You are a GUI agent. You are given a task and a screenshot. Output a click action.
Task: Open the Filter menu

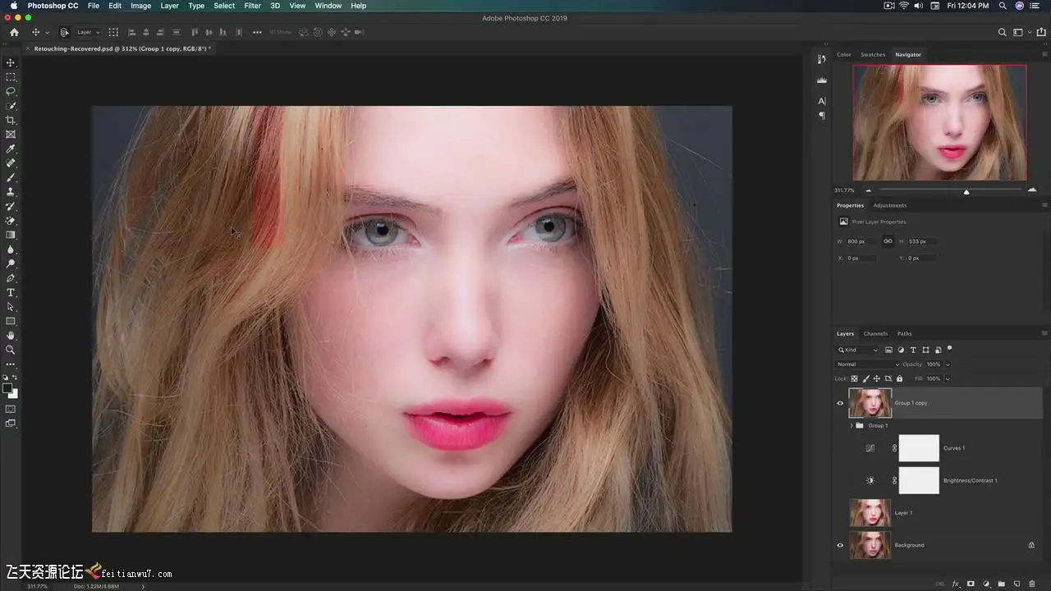pyautogui.click(x=253, y=6)
